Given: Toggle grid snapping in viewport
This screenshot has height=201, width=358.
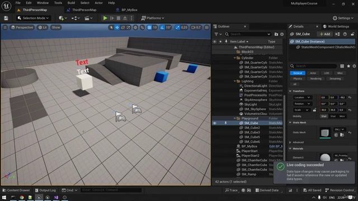Looking at the screenshot, I should [149, 27].
